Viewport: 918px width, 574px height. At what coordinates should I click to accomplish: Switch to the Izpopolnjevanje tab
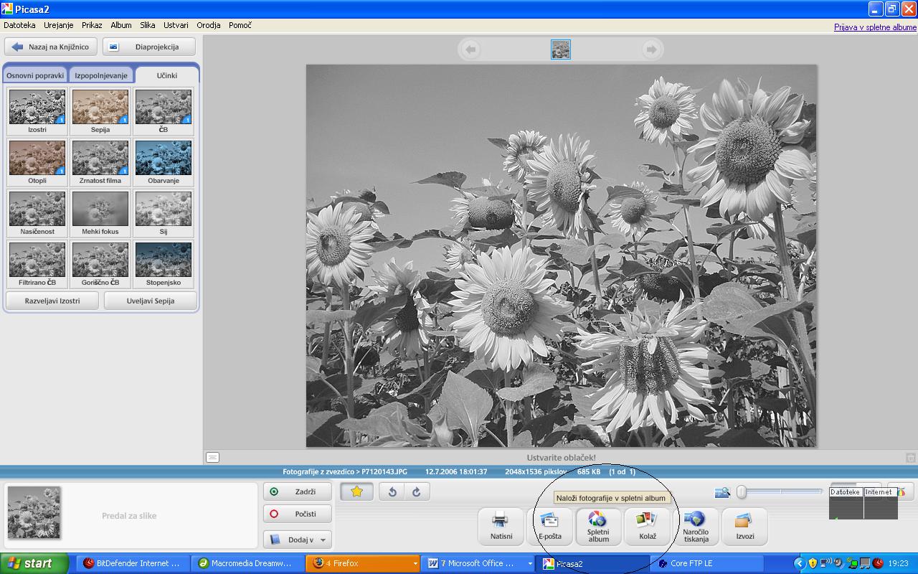pyautogui.click(x=101, y=75)
